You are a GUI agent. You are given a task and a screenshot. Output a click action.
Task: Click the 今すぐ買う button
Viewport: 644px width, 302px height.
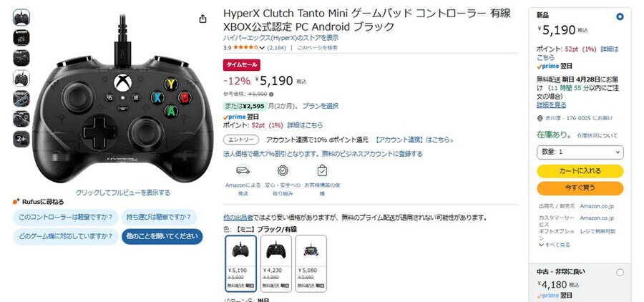click(x=580, y=188)
